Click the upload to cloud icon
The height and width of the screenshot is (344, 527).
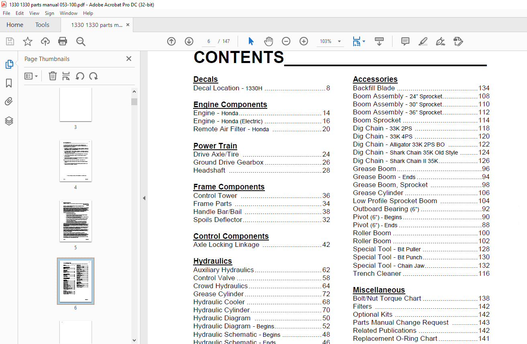click(x=45, y=41)
